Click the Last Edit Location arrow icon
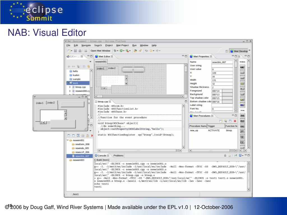The image size is (287, 215). 146,51
